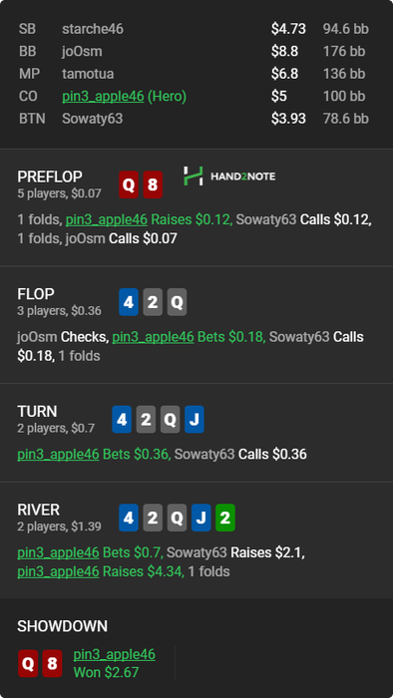The image size is (393, 698).
Task: Click the SHOWDOWN section heading
Action: pos(62,626)
